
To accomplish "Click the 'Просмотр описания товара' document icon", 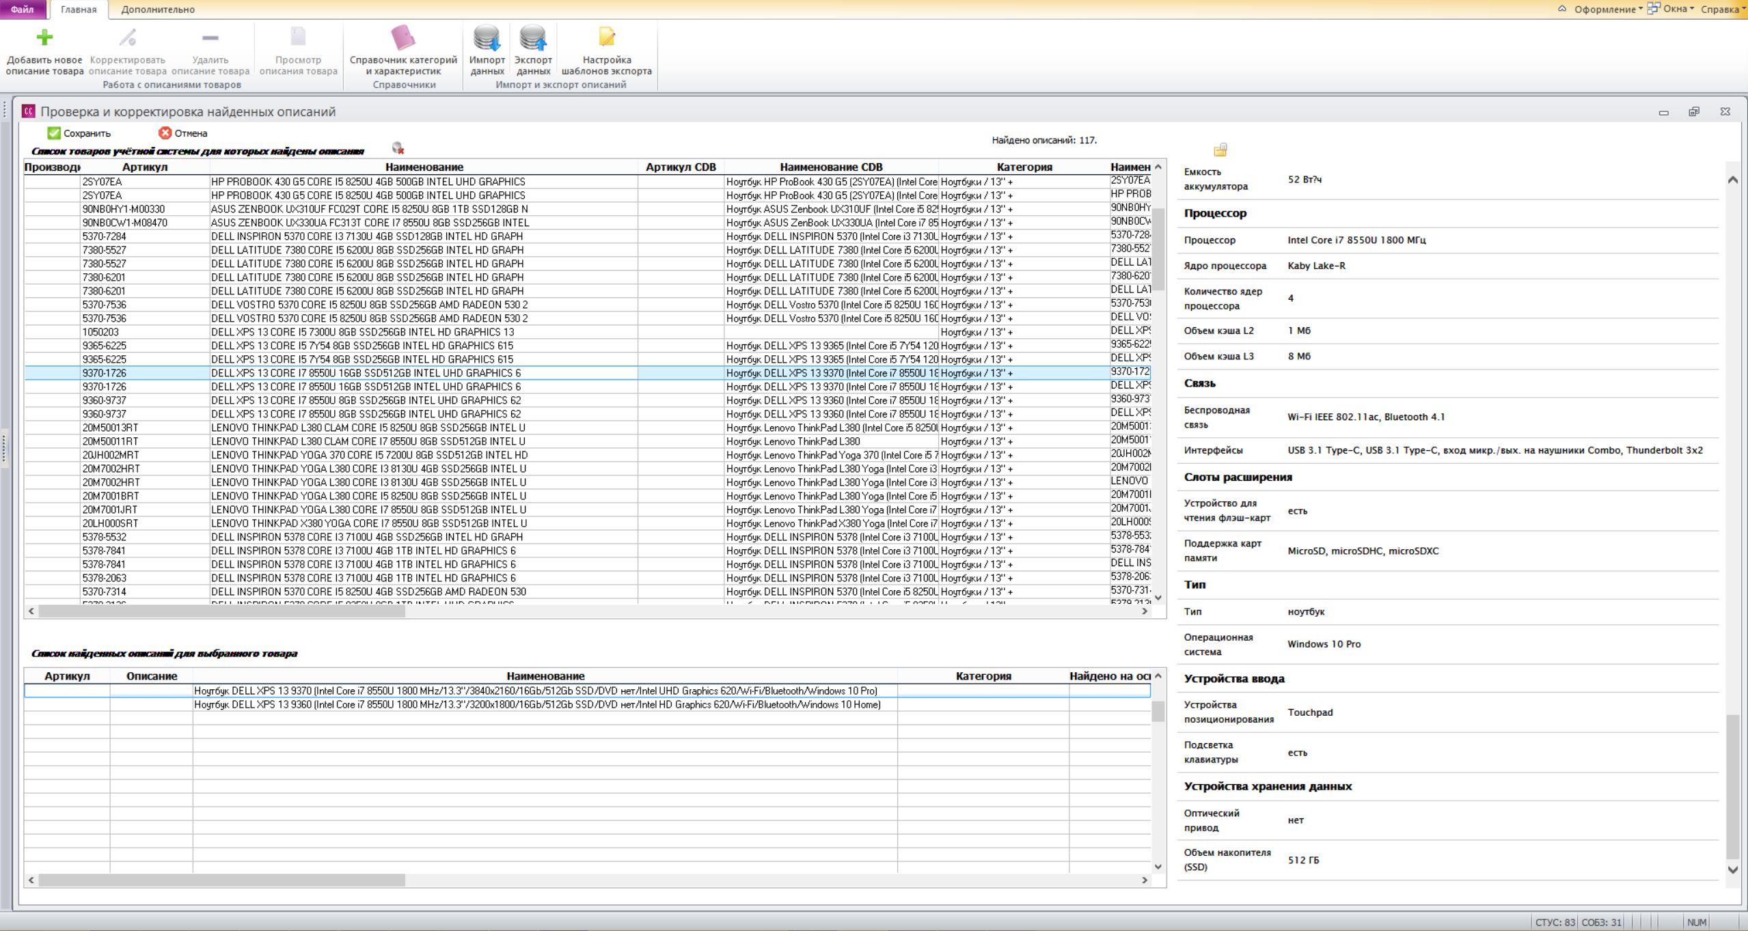I will click(298, 37).
